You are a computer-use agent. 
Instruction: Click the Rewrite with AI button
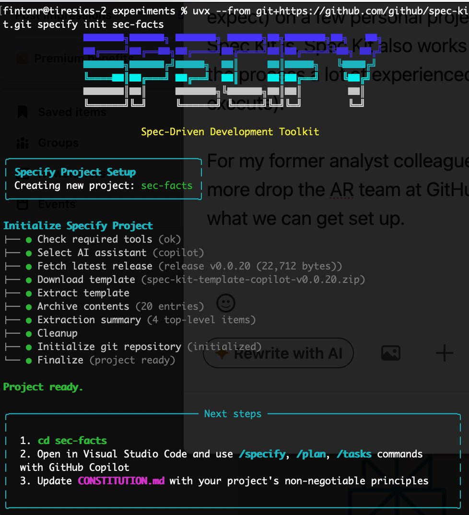[x=279, y=353]
